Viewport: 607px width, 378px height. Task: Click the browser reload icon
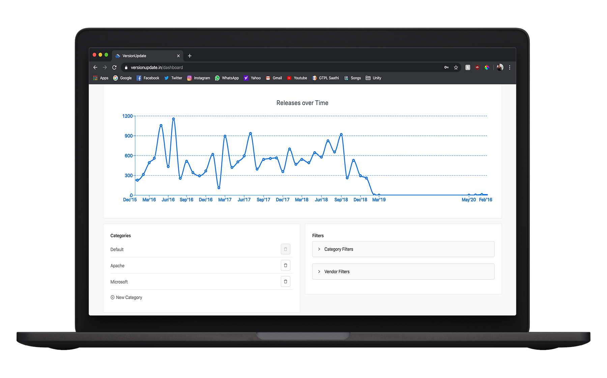click(x=114, y=67)
